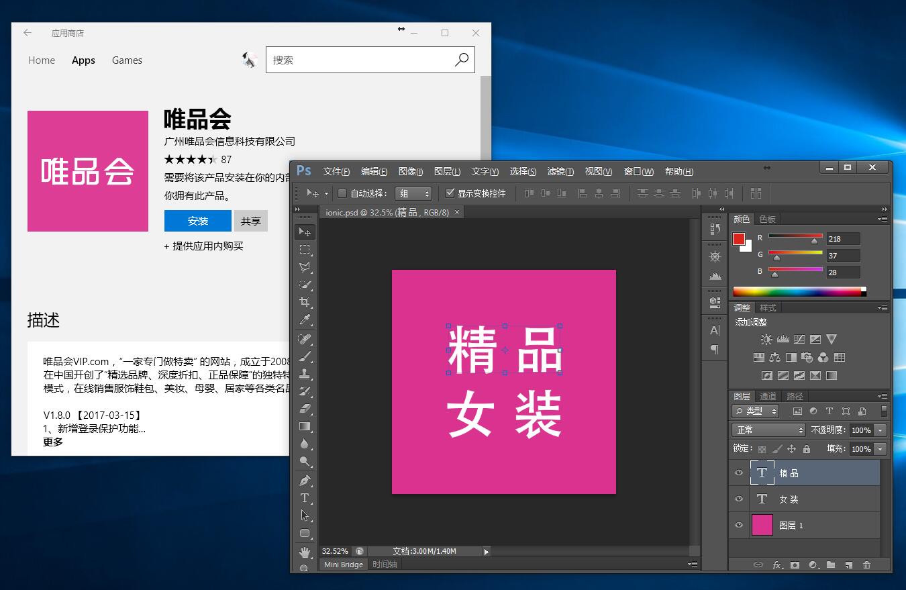Select the Quick Selection tool
This screenshot has width=906, height=590.
click(305, 285)
